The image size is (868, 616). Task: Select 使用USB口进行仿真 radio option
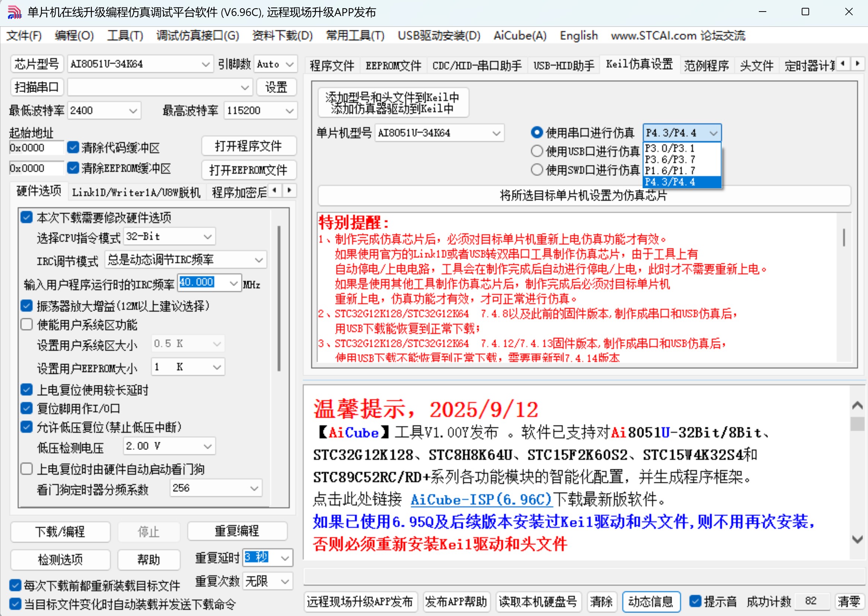coord(536,151)
